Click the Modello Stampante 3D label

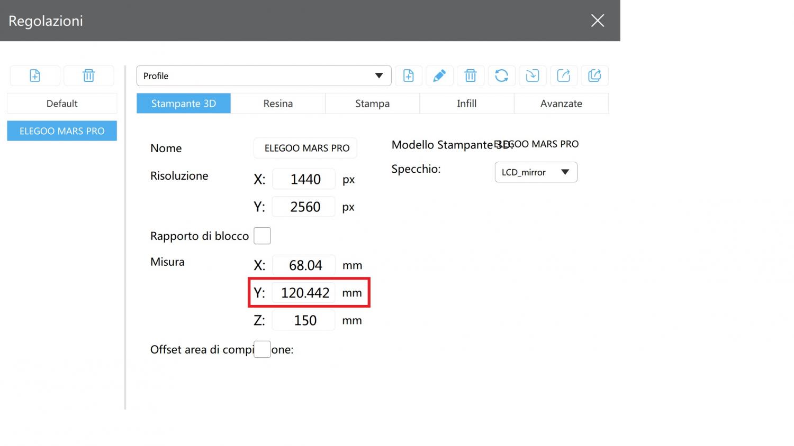click(453, 145)
